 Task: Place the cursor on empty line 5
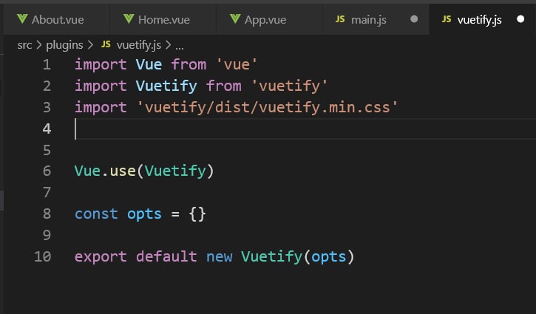click(305, 150)
